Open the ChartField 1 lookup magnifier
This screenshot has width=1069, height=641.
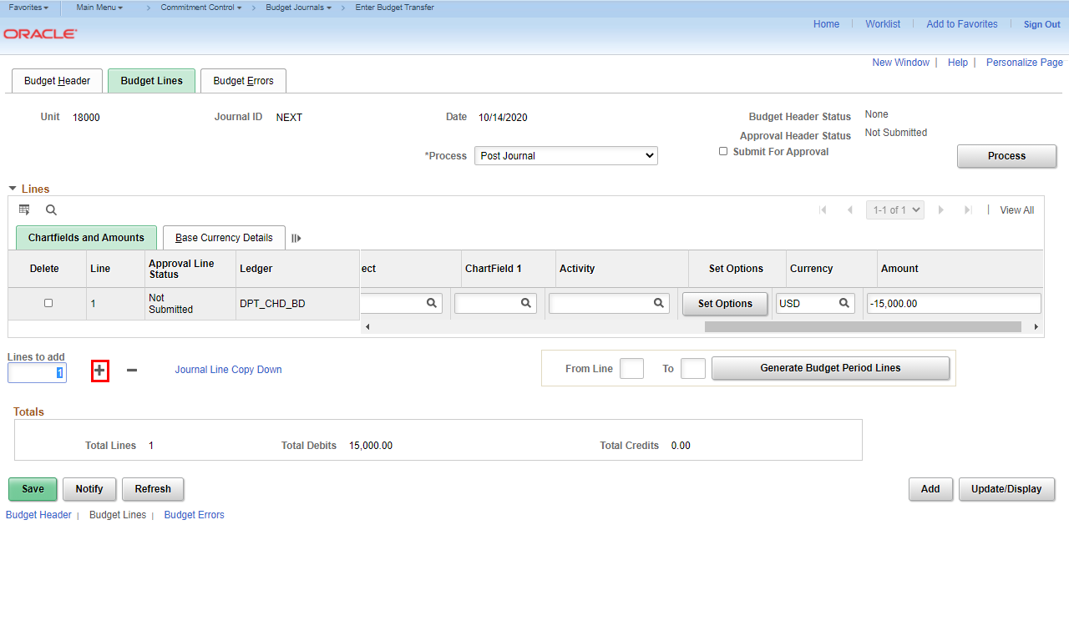[526, 304]
